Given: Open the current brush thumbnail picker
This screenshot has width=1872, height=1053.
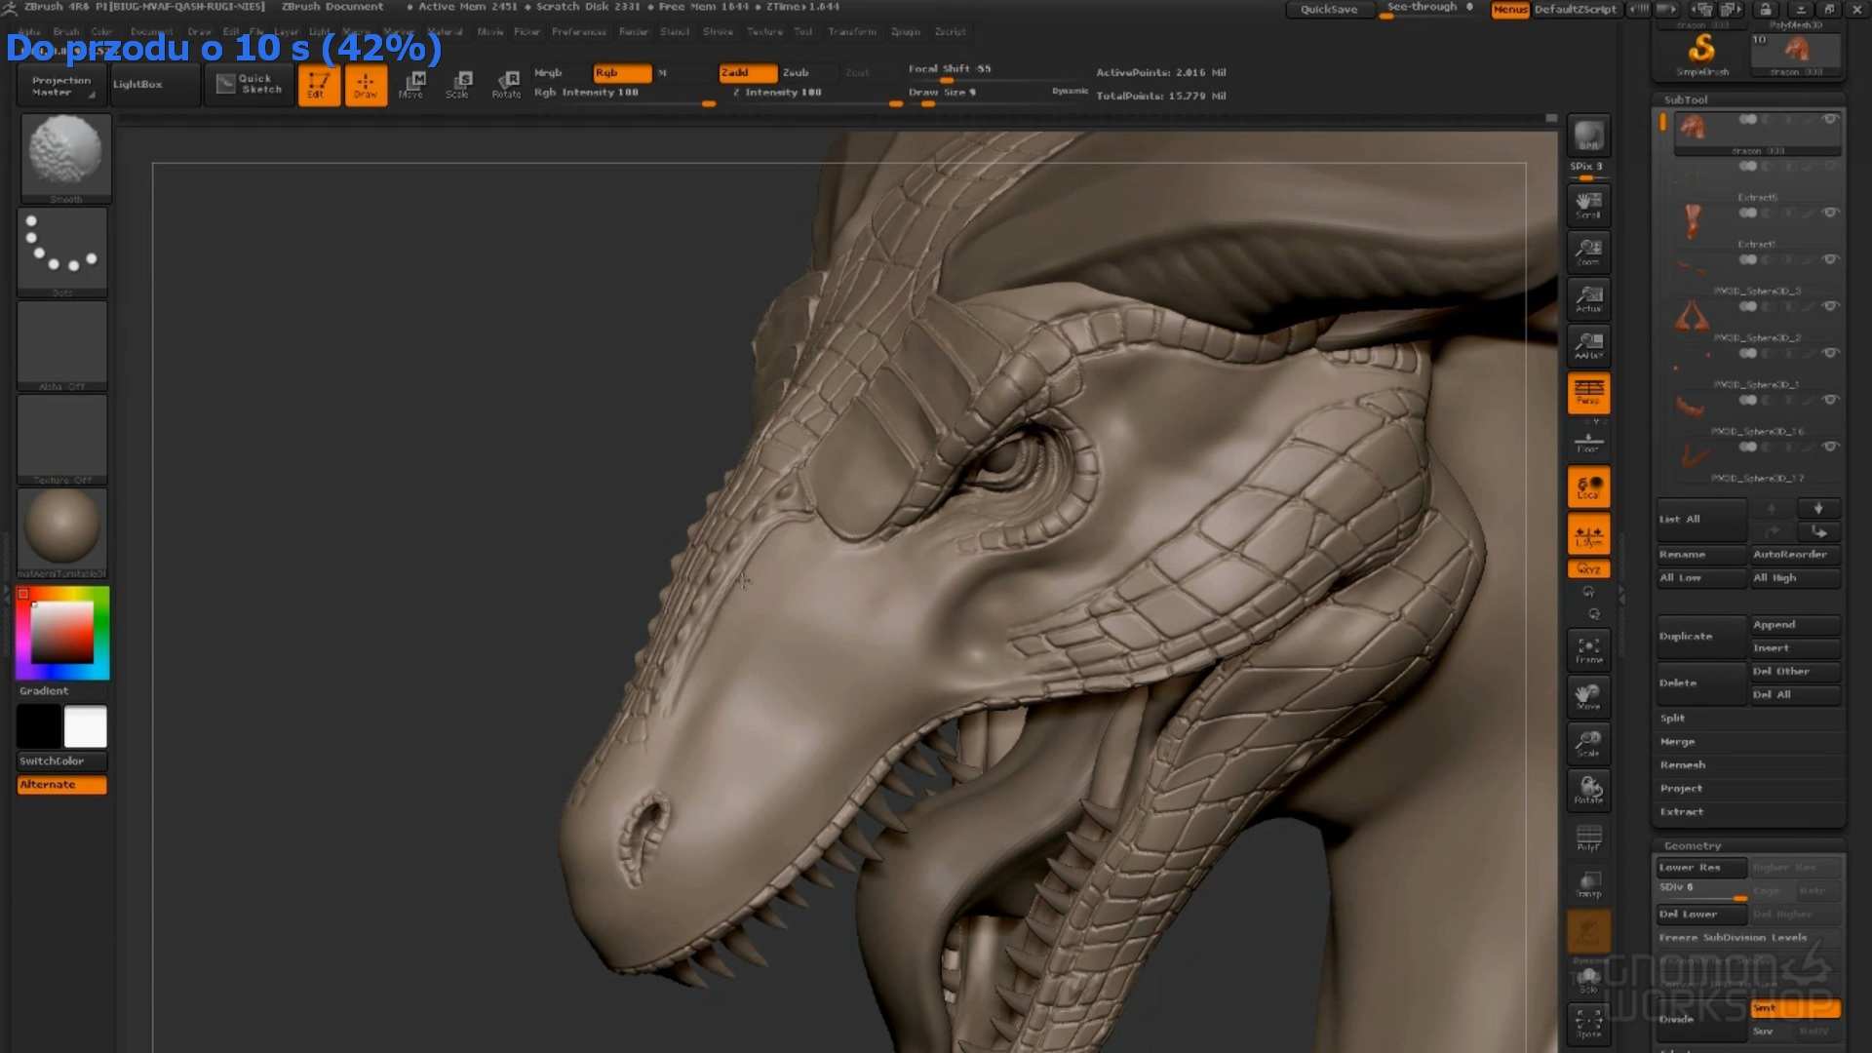Looking at the screenshot, I should [65, 158].
